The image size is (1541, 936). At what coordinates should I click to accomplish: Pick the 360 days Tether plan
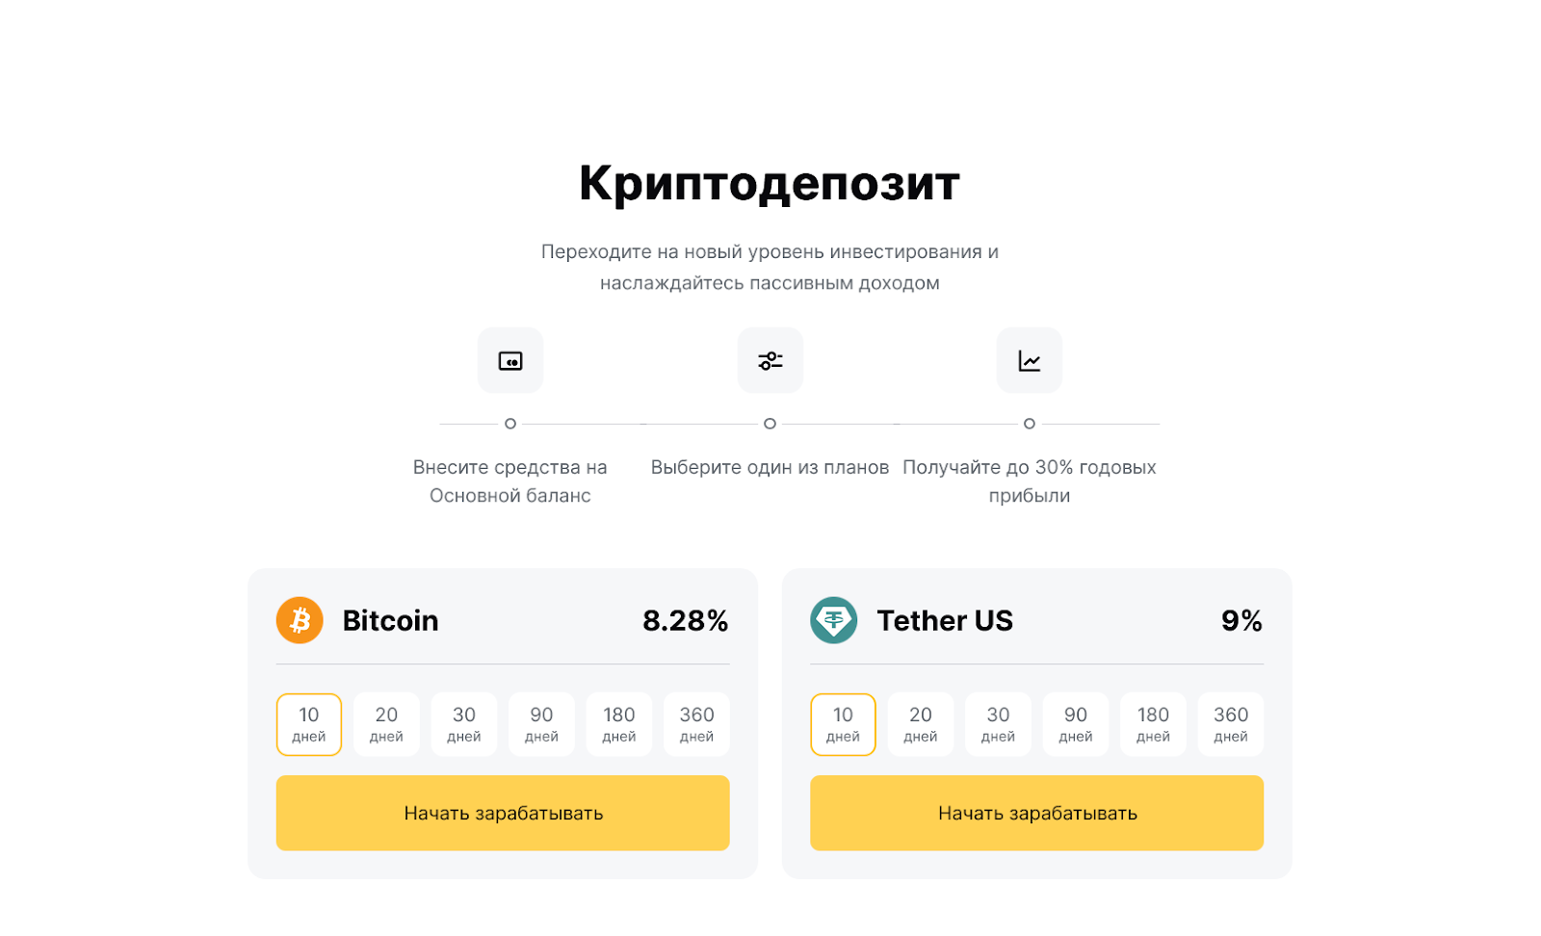(x=1231, y=724)
